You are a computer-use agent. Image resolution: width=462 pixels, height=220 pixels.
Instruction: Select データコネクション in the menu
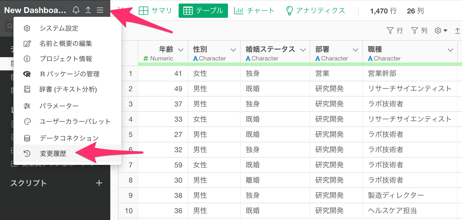(69, 138)
